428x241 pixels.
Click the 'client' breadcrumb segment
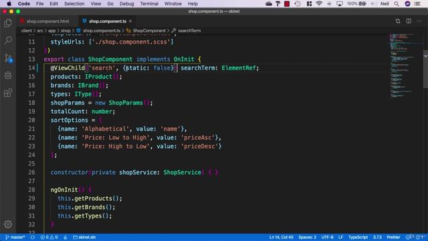tap(27, 31)
